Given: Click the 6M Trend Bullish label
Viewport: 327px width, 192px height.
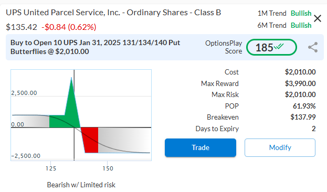Looking at the screenshot, I should (301, 25).
